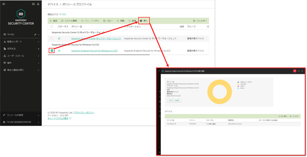Expand コンソールの設定 chevron
Viewport: 307px width, 157px height.
click(x=39, y=115)
